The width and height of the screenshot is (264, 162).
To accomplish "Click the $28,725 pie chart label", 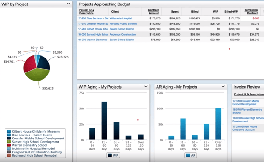I will point(63,57).
